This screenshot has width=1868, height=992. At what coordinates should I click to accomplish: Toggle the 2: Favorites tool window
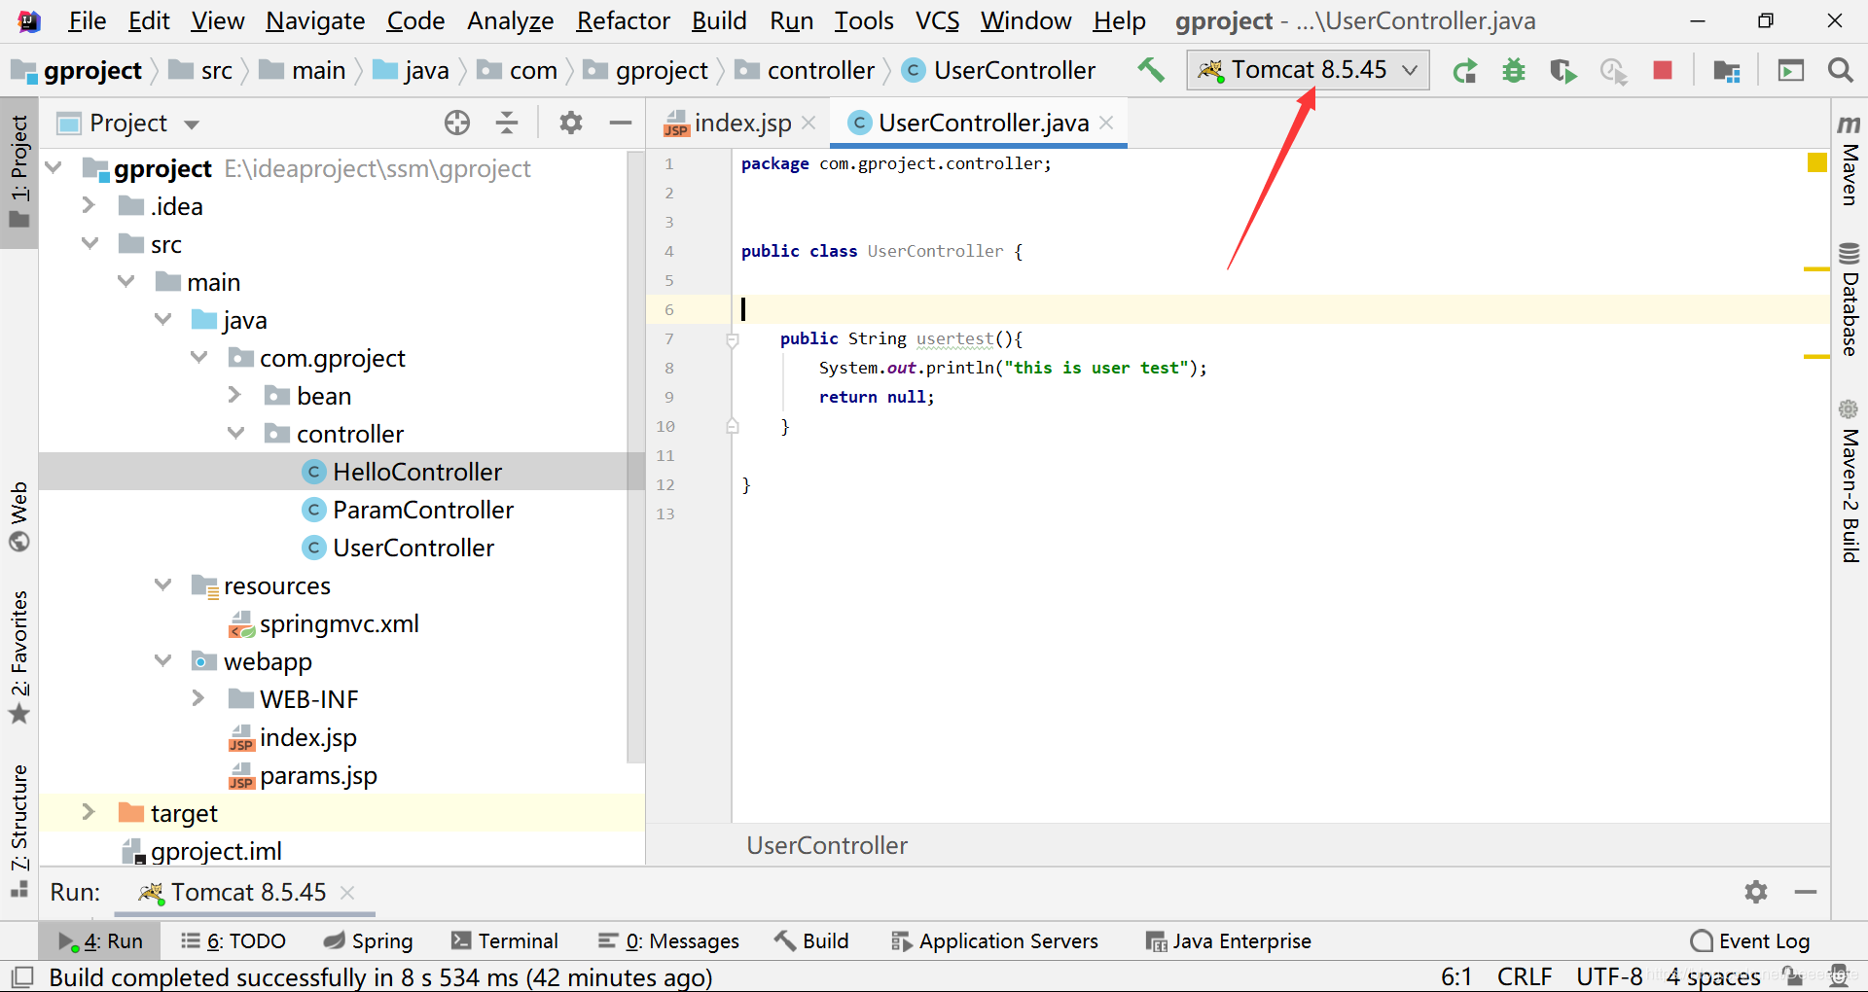click(19, 656)
